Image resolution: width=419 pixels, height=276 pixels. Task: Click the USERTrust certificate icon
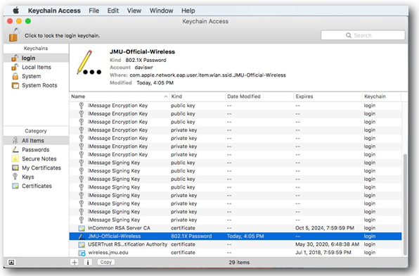[82, 245]
